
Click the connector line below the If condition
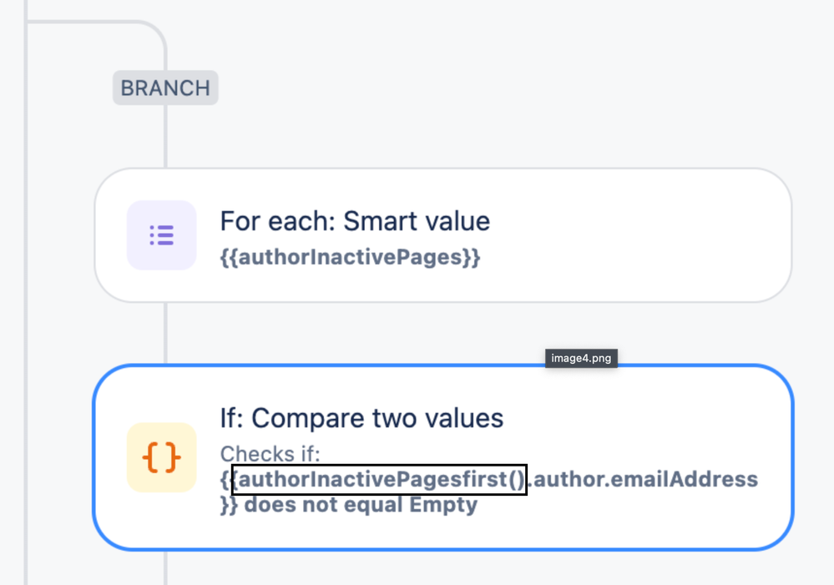[165, 568]
